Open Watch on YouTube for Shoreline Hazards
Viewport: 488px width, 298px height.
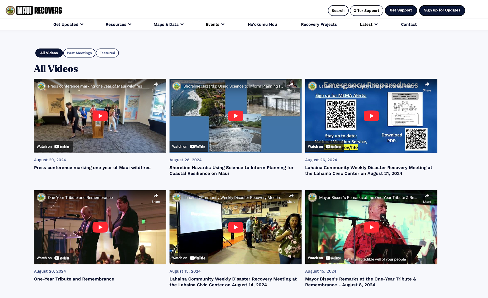(189, 147)
